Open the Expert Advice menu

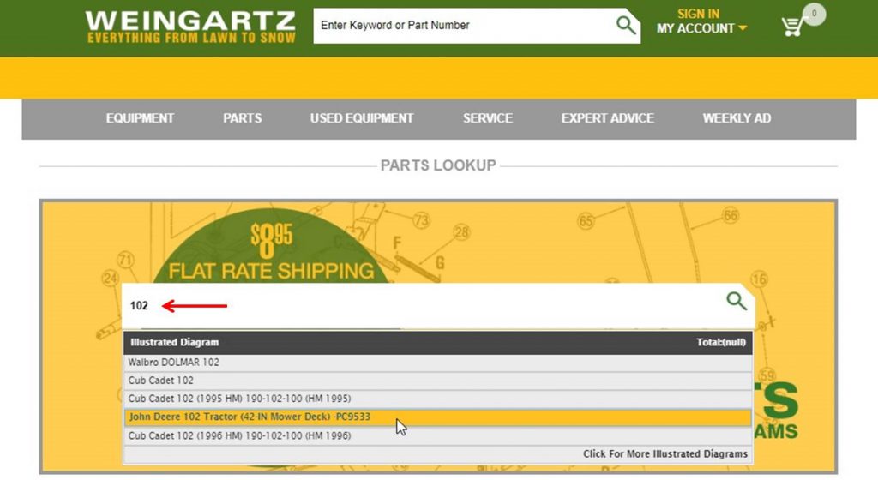608,118
